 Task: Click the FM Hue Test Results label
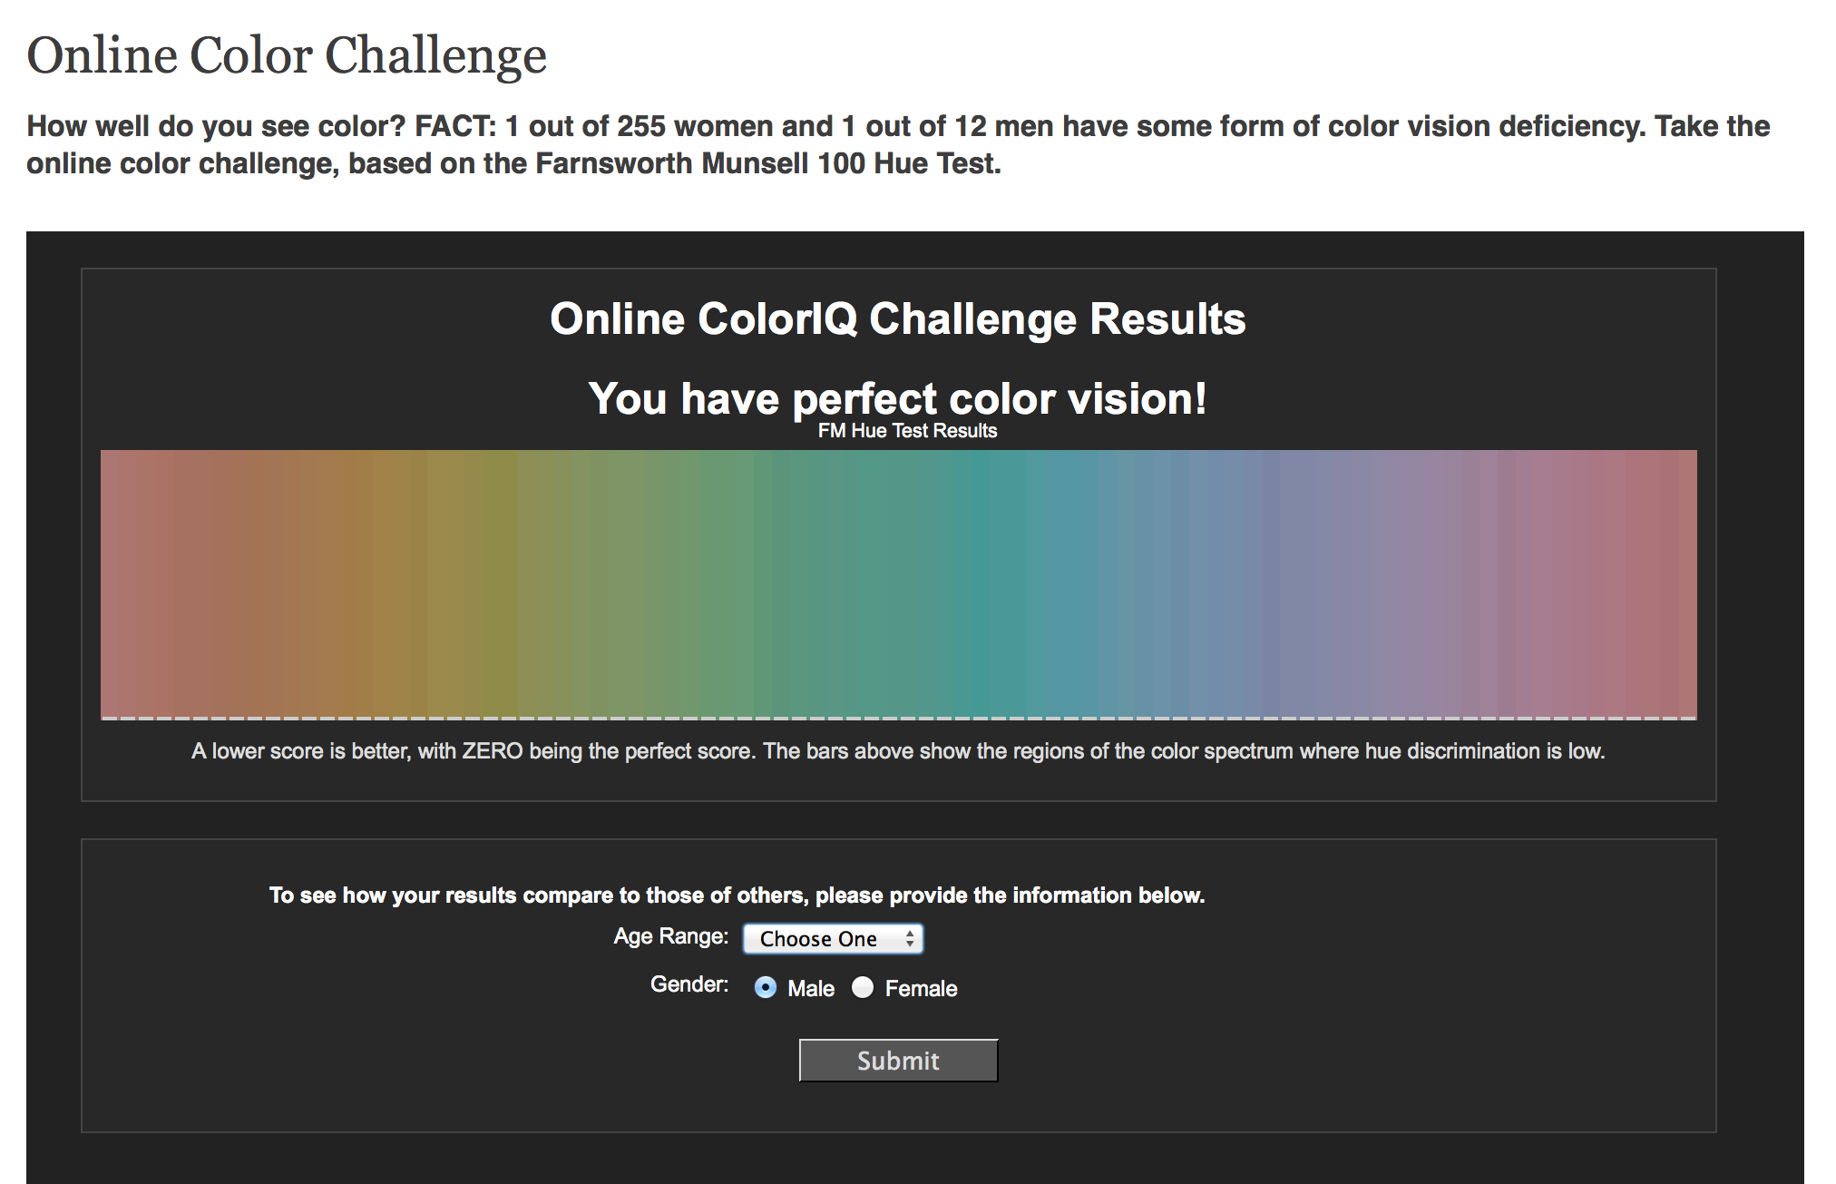tap(907, 431)
